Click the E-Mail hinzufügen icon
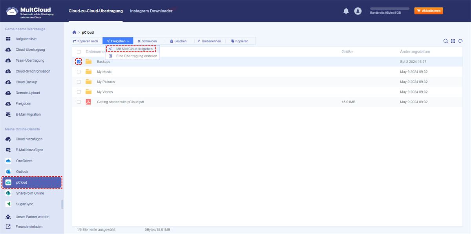The width and height of the screenshot is (471, 234). 8,150
